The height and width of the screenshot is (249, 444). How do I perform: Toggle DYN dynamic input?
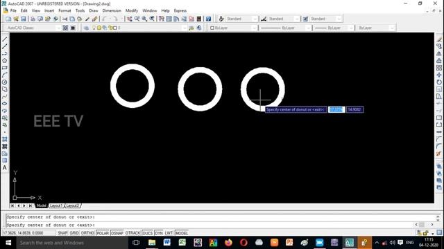pos(159,233)
